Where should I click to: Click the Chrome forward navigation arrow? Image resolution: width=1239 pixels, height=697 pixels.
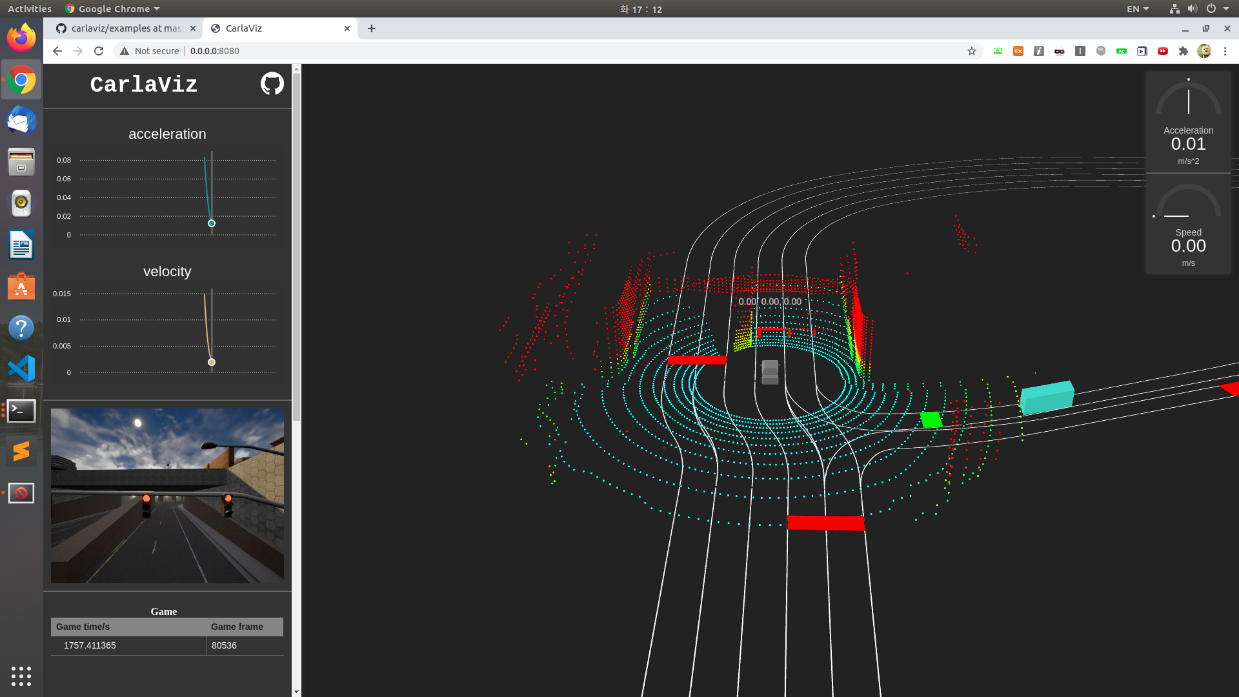point(78,51)
